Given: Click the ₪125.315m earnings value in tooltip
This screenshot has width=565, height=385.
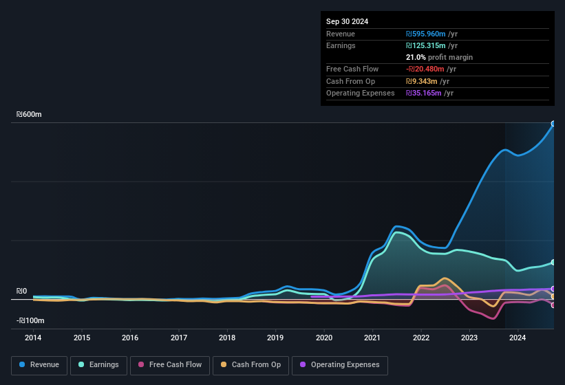Looking at the screenshot, I should [x=425, y=45].
